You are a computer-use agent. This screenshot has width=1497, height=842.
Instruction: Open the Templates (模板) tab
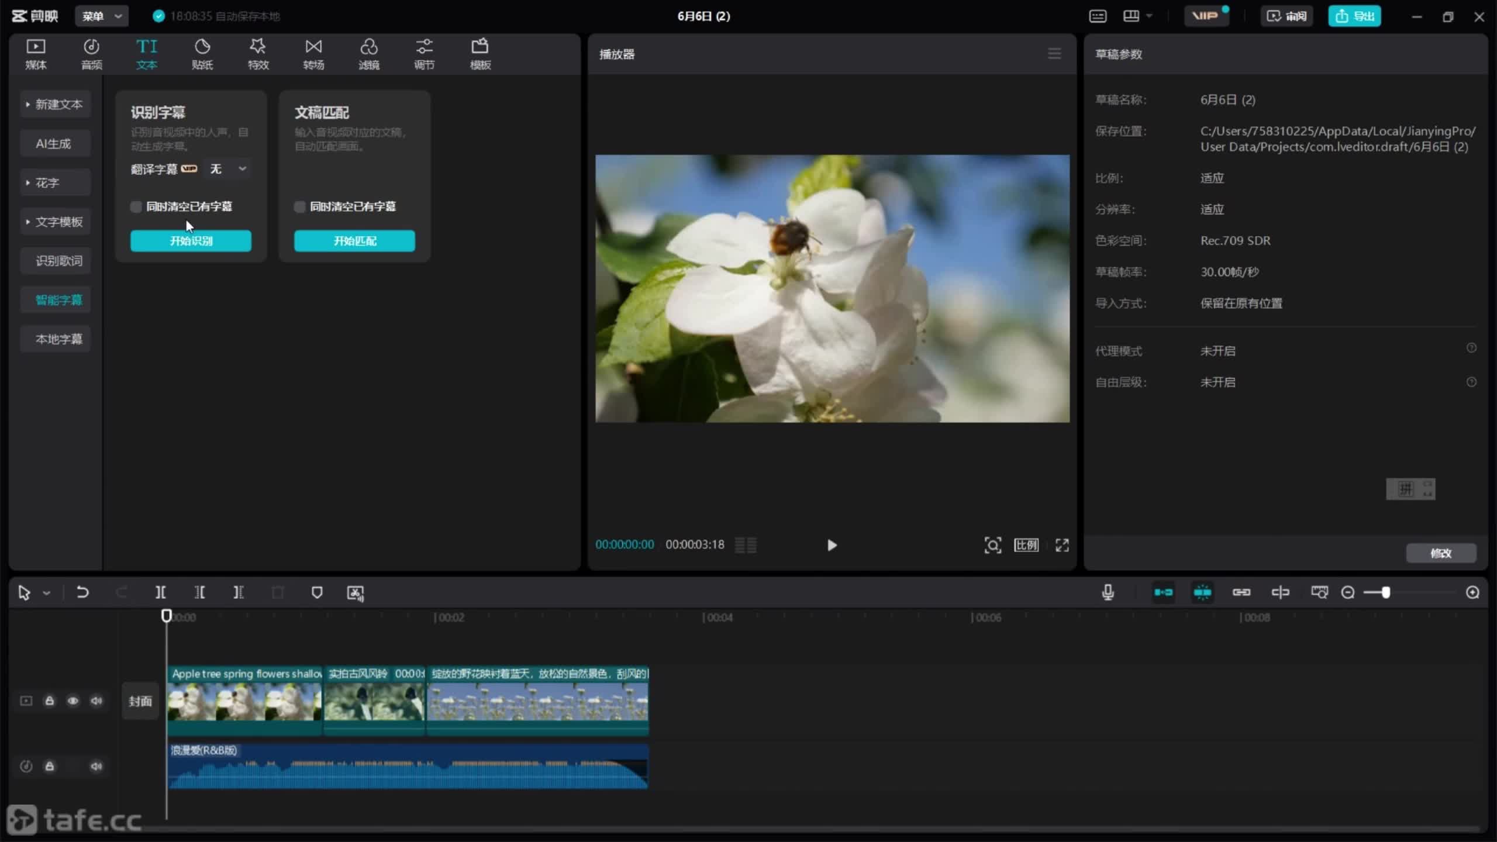click(480, 54)
